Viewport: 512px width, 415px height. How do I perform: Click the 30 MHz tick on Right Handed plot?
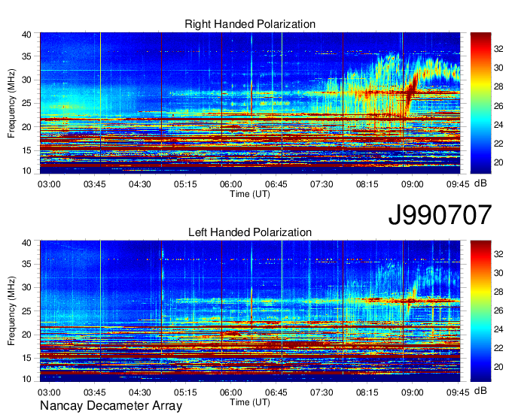[x=26, y=80]
